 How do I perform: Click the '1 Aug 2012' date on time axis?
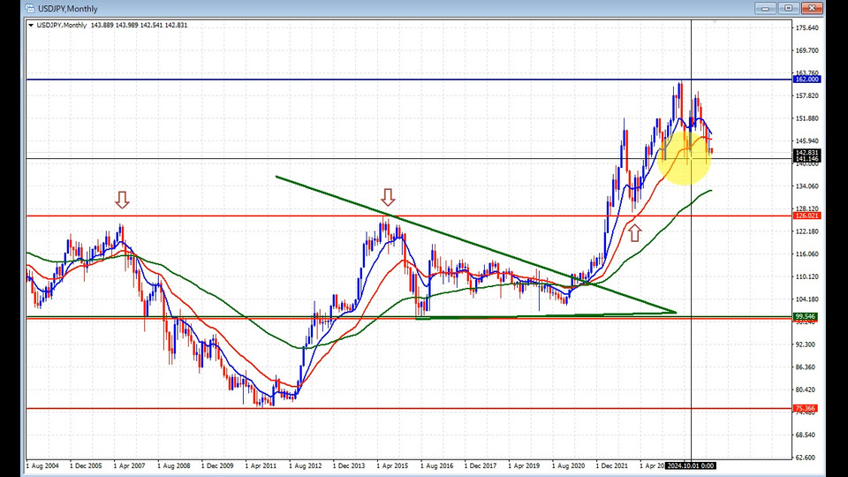coord(305,466)
